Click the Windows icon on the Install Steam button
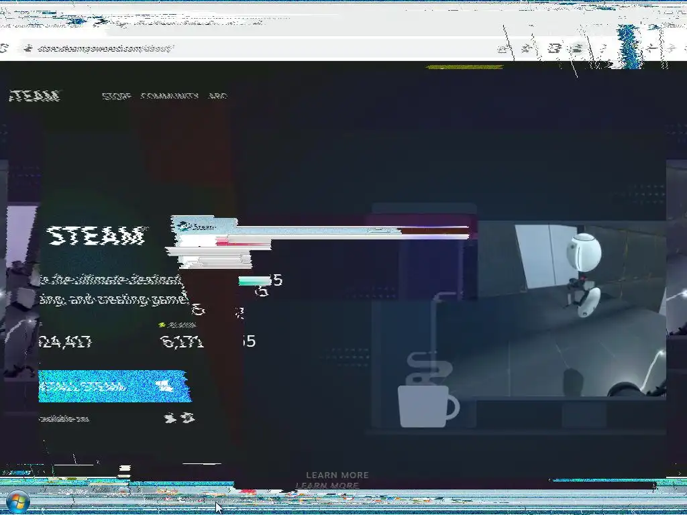This screenshot has width=687, height=515. 165,386
